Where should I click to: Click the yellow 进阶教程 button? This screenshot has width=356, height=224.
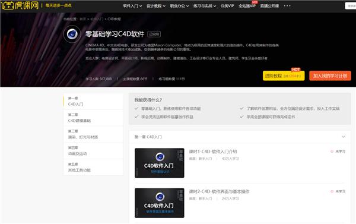click(x=284, y=75)
